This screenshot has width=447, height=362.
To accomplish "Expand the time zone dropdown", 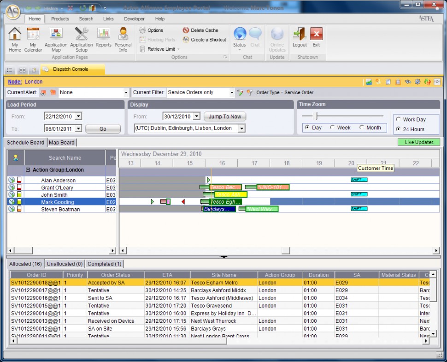I will (241, 128).
